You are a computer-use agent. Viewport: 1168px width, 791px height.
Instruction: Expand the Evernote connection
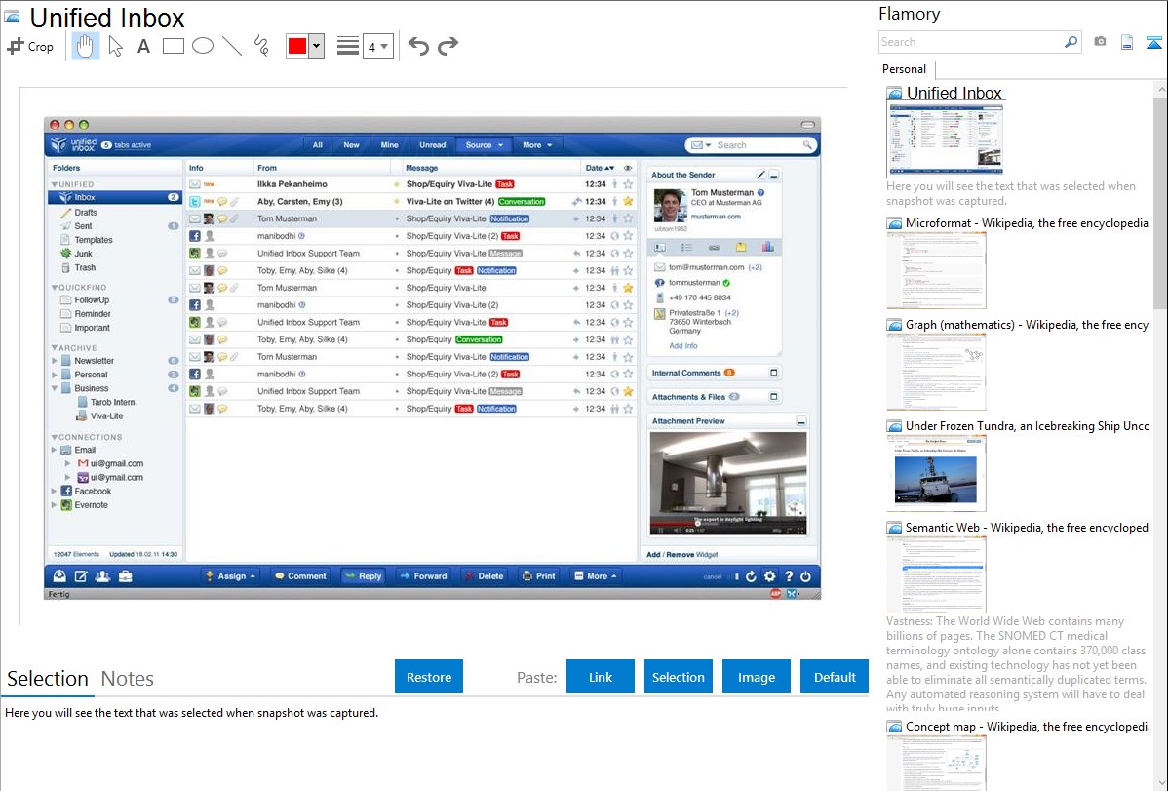54,505
